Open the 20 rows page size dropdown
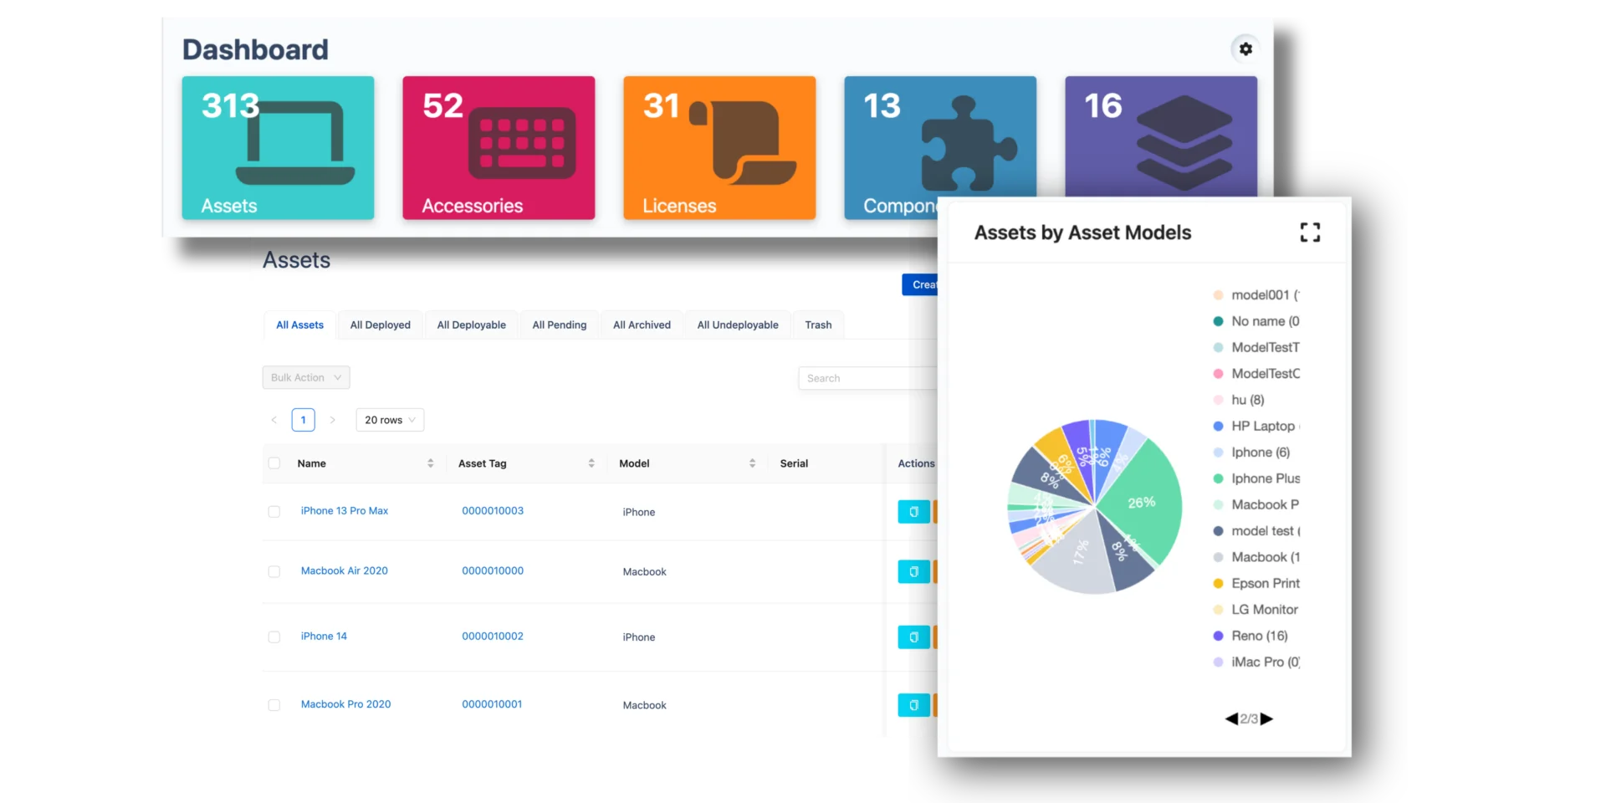1606x803 pixels. [390, 420]
